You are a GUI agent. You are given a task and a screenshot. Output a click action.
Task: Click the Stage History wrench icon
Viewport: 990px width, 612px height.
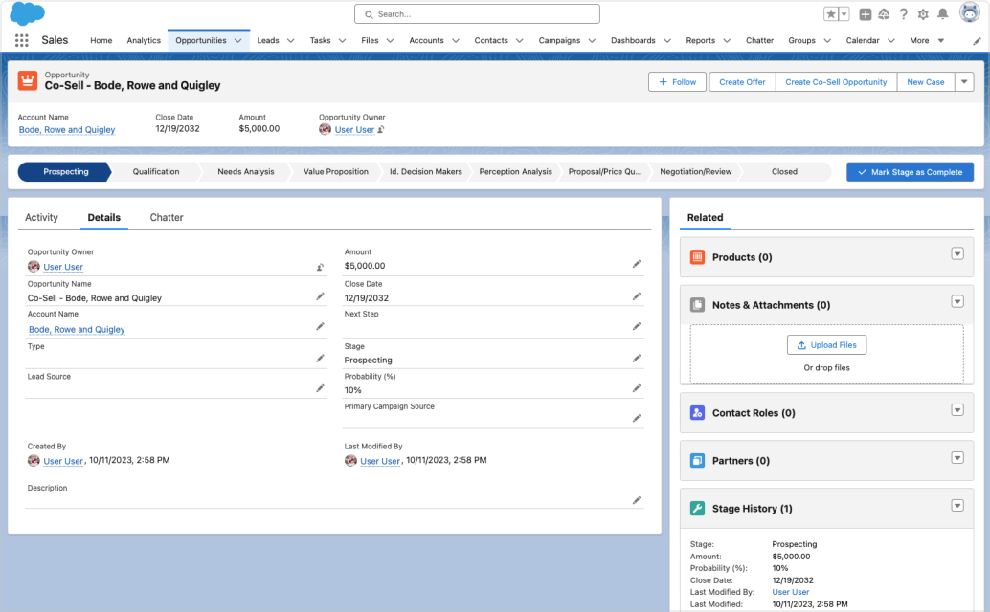pyautogui.click(x=697, y=508)
